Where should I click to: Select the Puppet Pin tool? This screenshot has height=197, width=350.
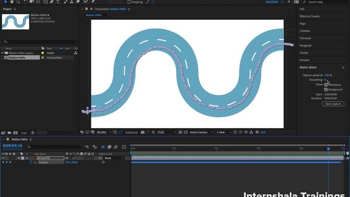tap(93, 2)
